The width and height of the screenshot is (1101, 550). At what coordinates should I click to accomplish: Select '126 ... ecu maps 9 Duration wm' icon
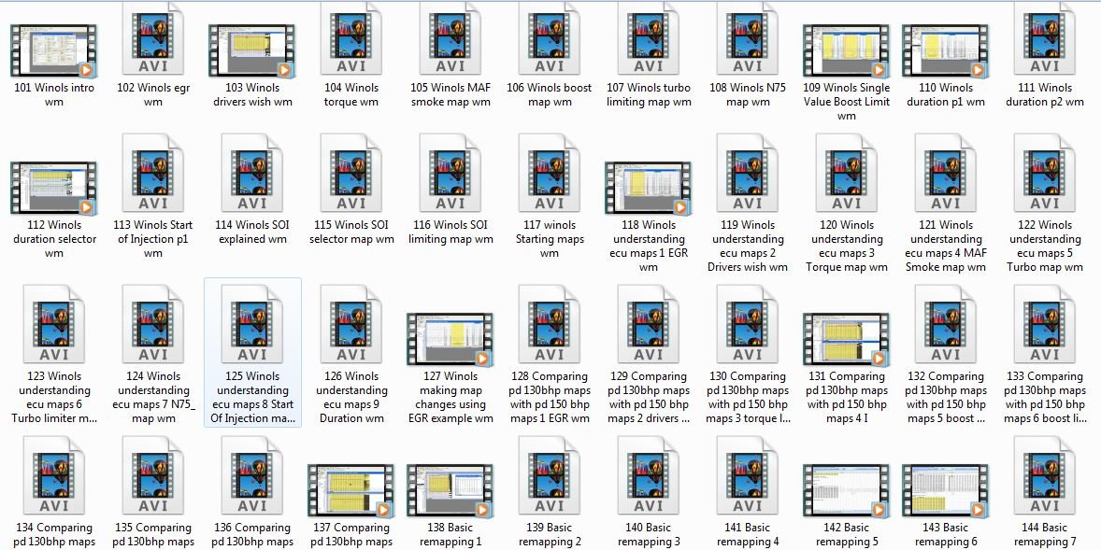click(351, 324)
